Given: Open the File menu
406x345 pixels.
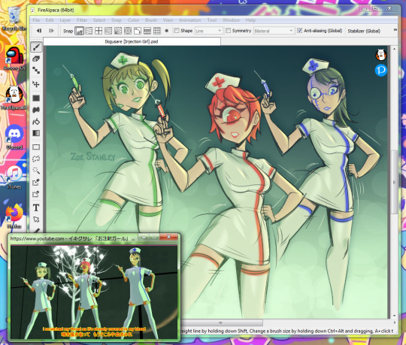Looking at the screenshot, I should pos(36,20).
